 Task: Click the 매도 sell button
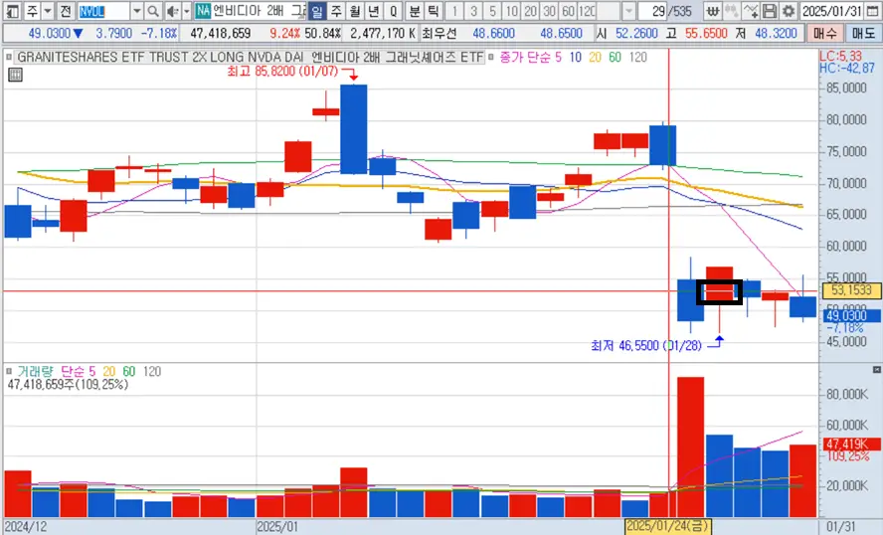[863, 33]
